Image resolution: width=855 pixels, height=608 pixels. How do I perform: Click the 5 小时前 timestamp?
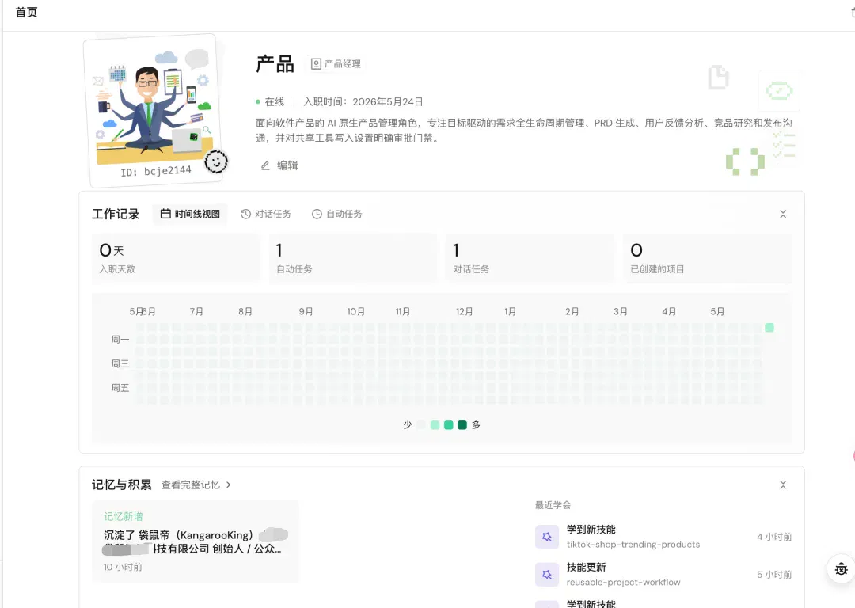(774, 575)
